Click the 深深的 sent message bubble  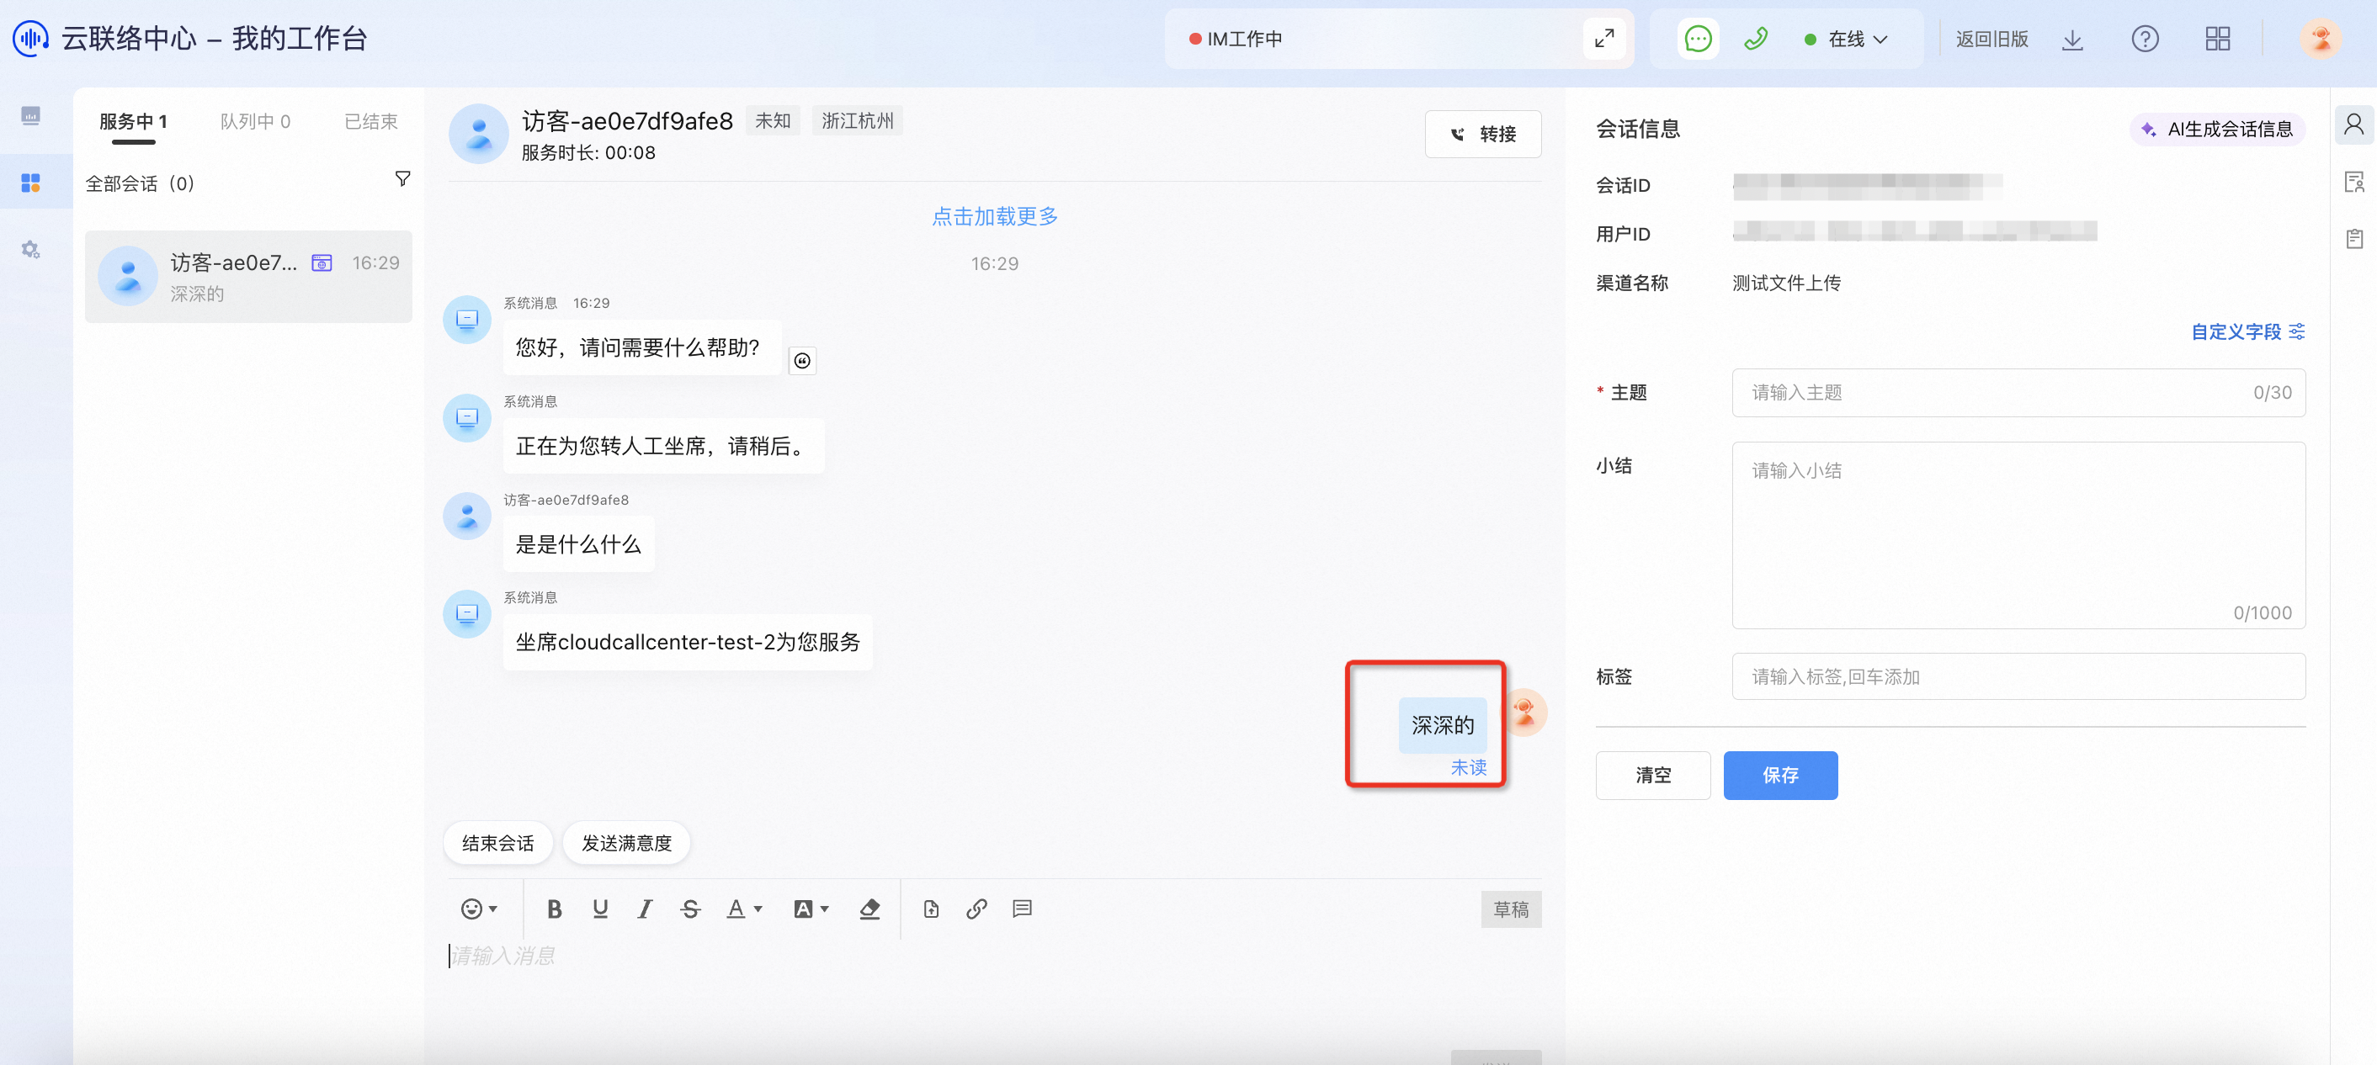[x=1442, y=726]
